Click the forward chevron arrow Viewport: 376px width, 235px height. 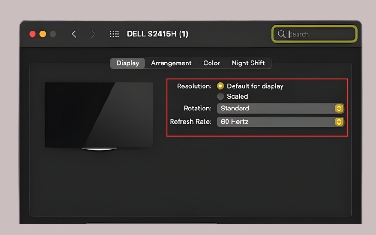[93, 34]
